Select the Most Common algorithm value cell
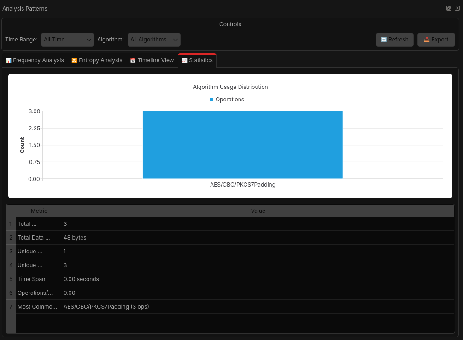 click(x=258, y=307)
